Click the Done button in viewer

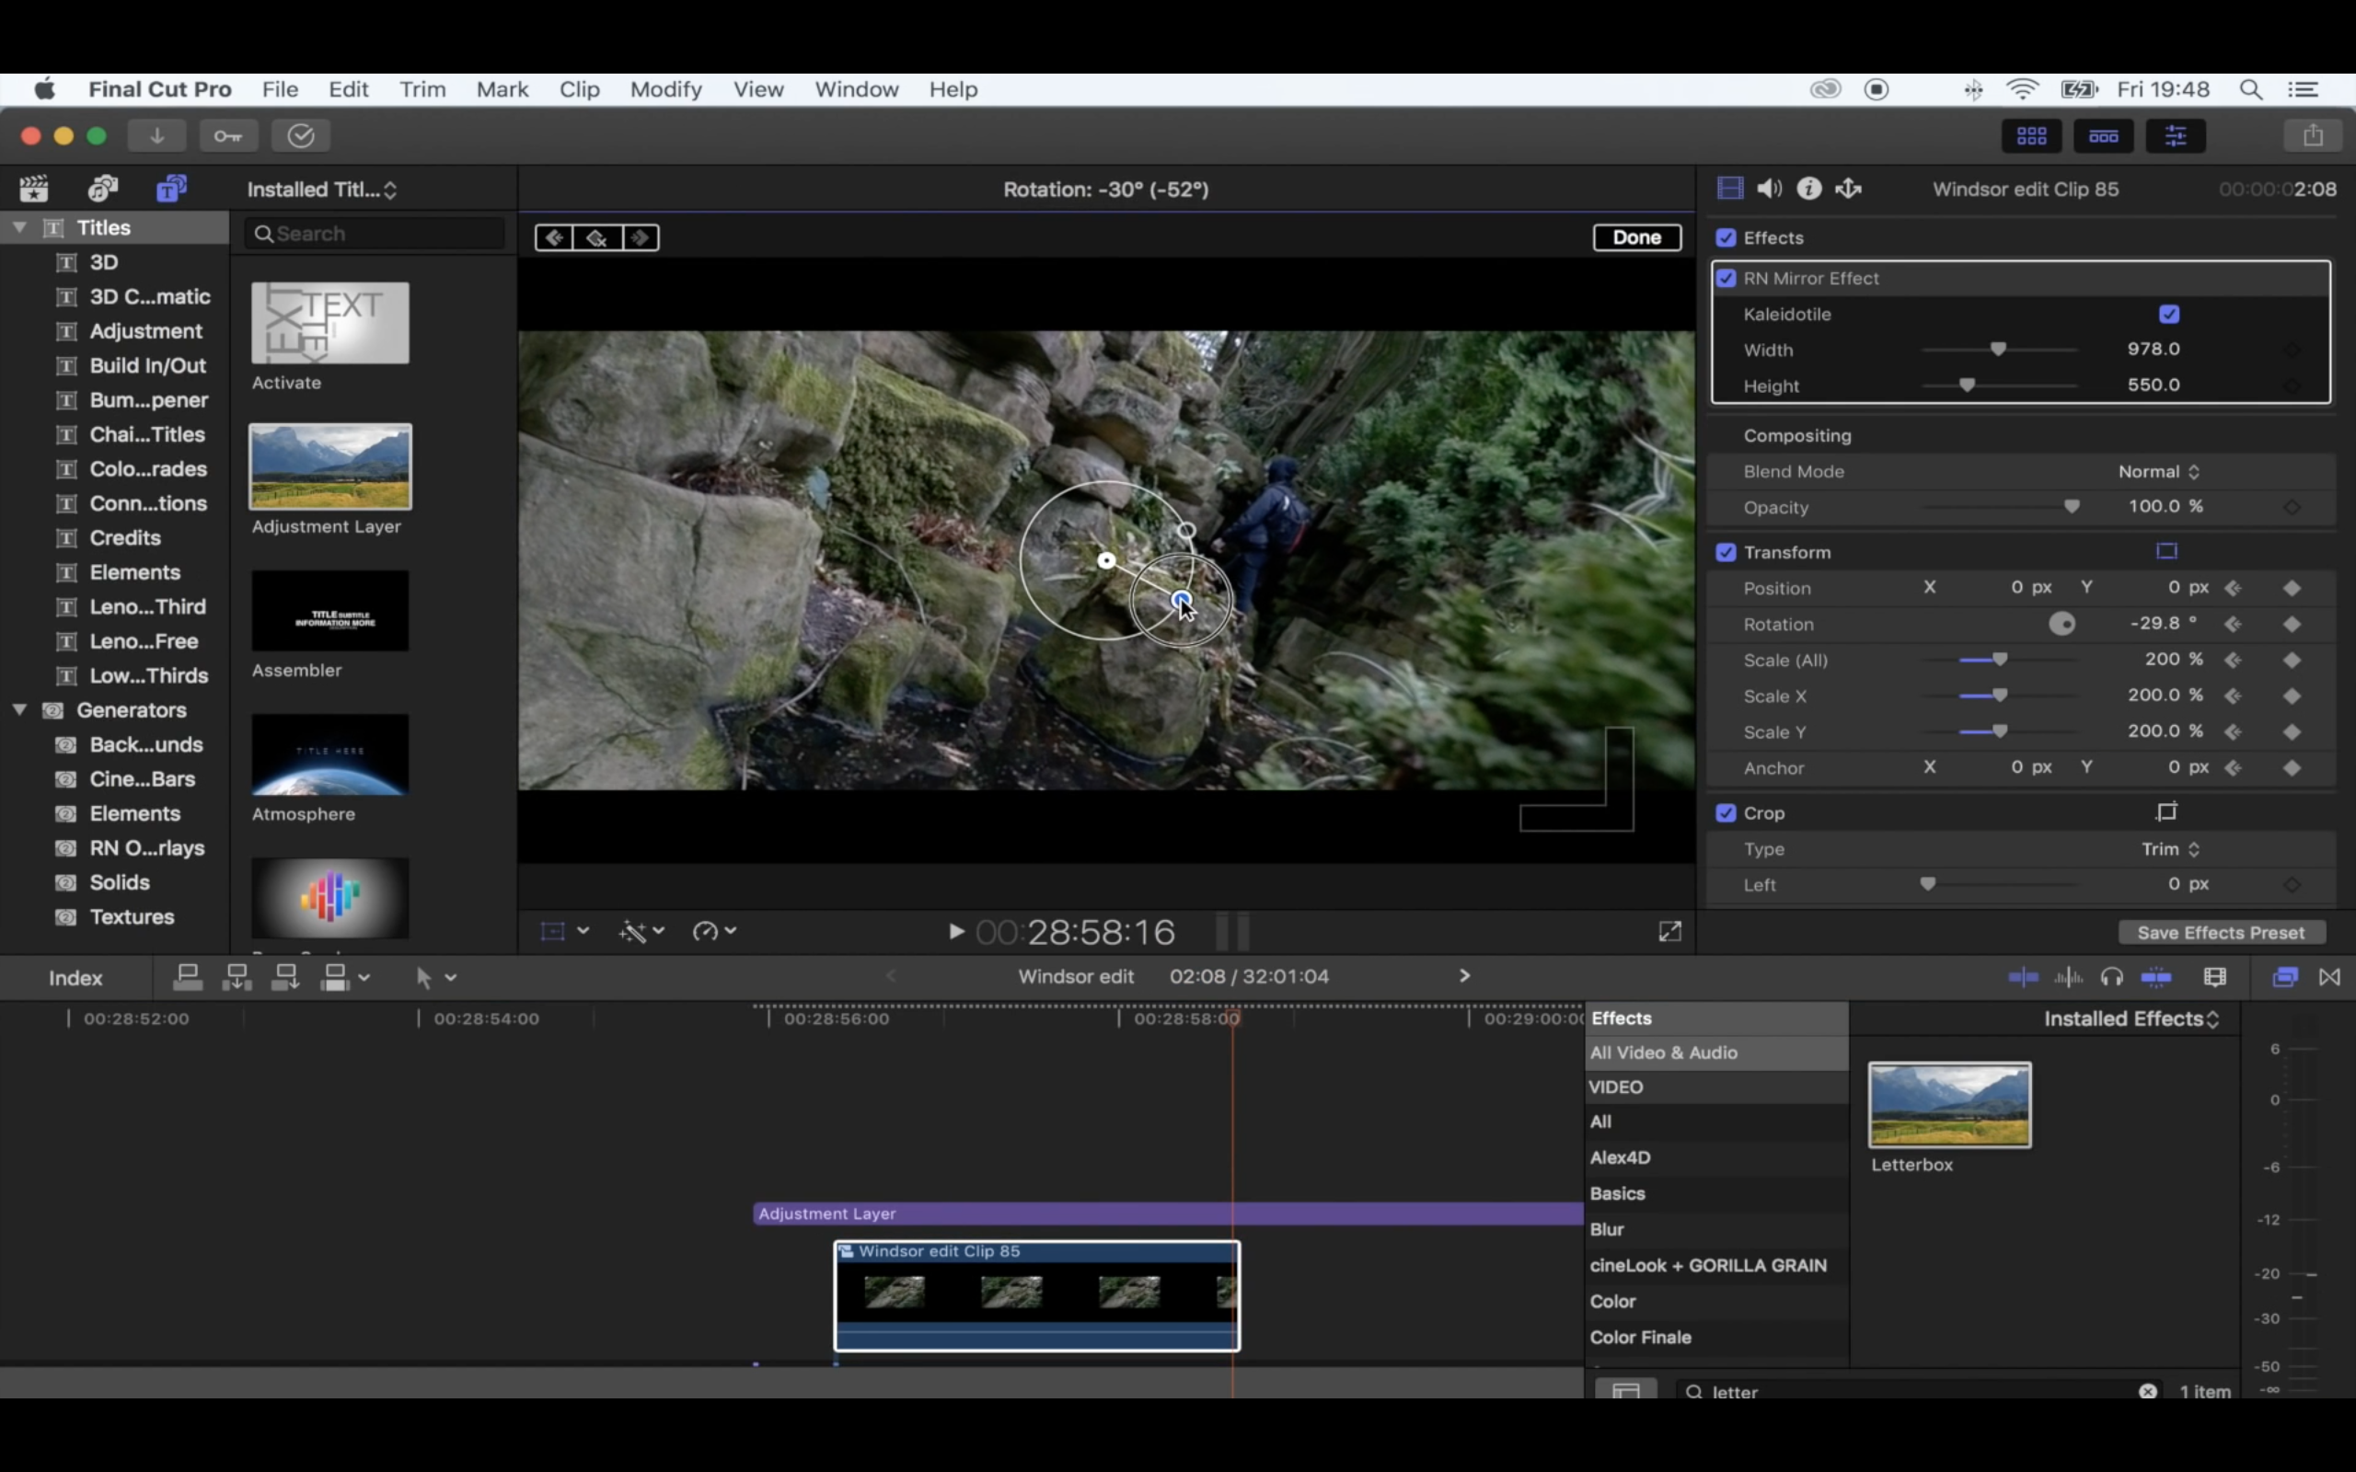tap(1636, 237)
